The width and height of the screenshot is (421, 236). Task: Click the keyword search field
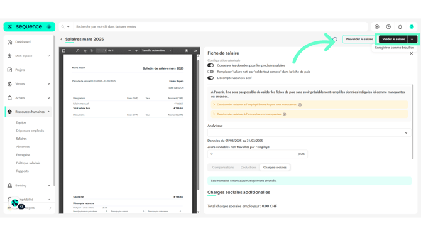(x=220, y=26)
